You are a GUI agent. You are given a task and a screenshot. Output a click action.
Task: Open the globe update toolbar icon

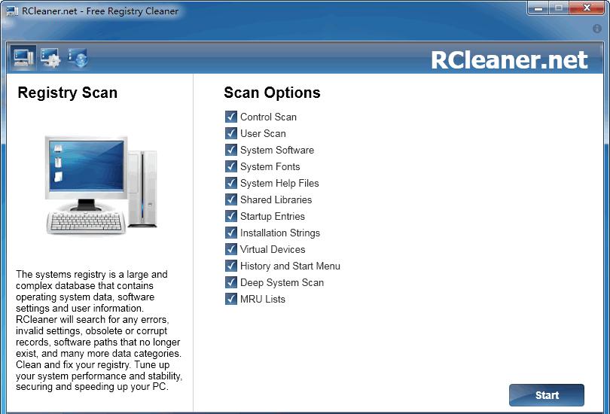click(78, 58)
